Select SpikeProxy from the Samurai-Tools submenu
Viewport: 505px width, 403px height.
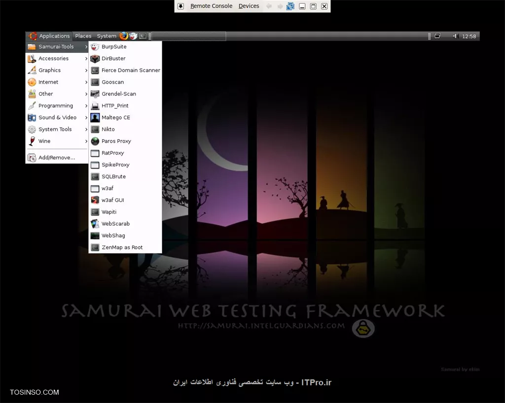125,165
